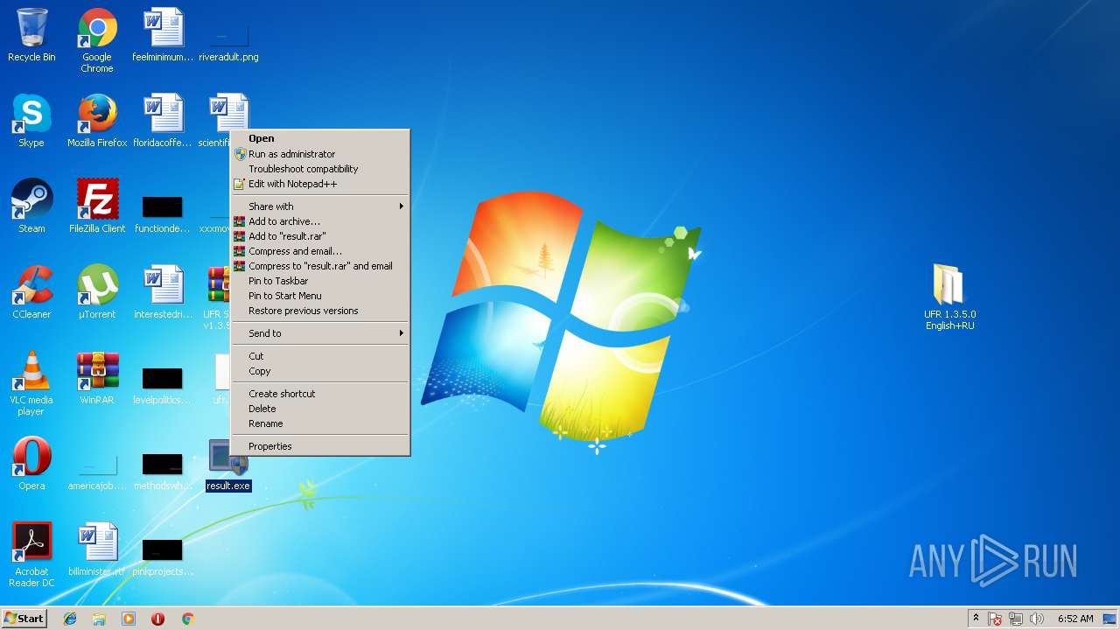Select the Mozilla Firefox desktop shortcut

97,121
